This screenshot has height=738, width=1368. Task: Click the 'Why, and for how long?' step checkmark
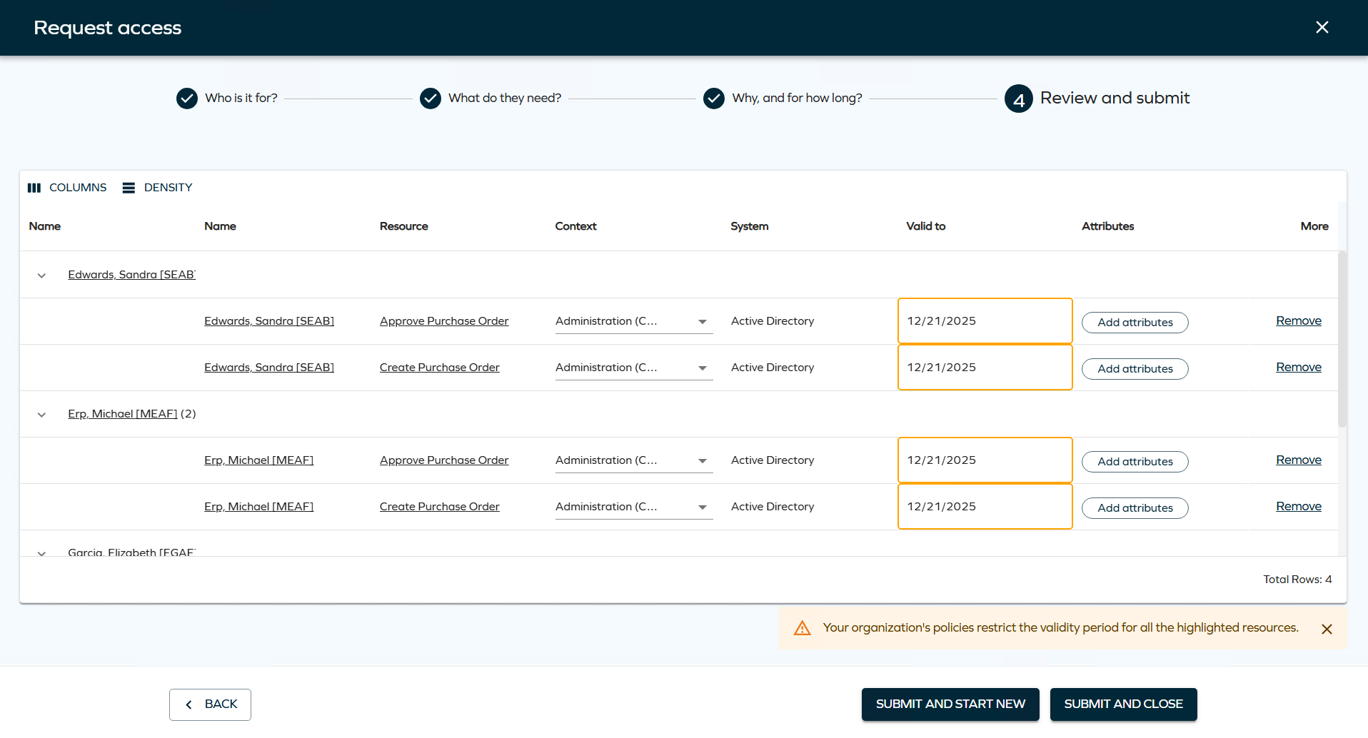714,98
